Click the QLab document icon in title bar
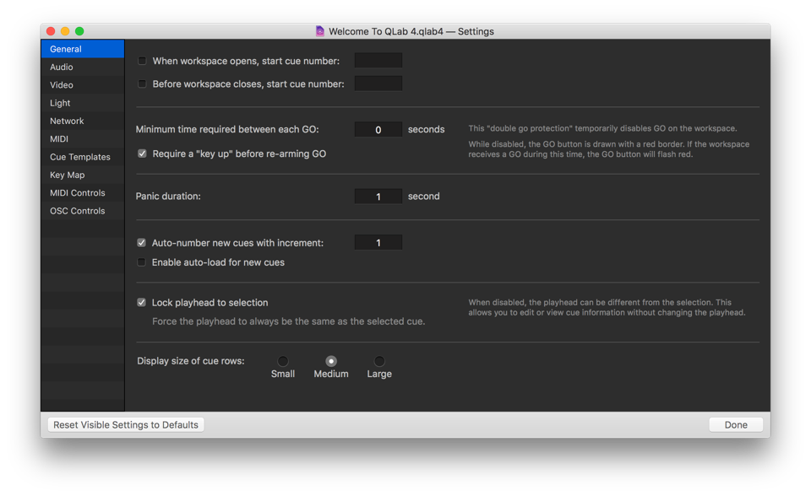The height and width of the screenshot is (496, 811). point(320,31)
